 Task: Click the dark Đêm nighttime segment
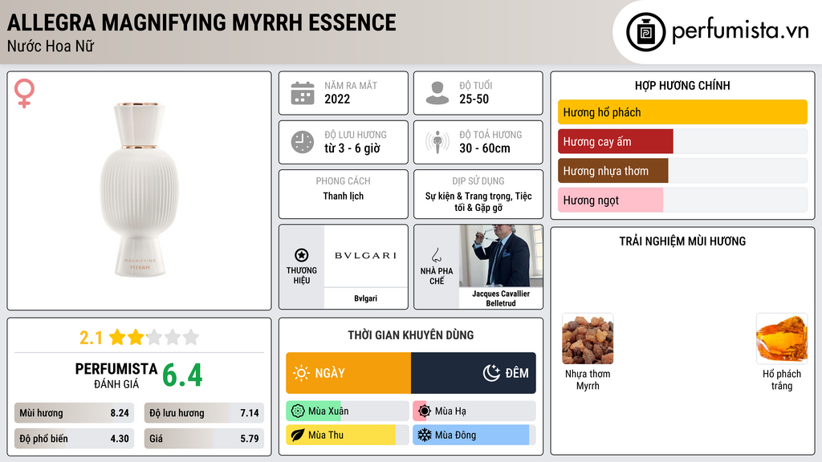(x=474, y=373)
